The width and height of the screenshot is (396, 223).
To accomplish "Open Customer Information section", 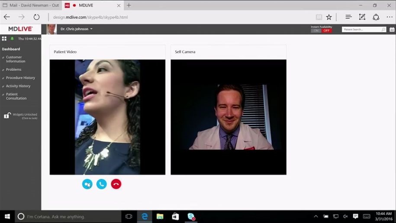I will click(x=16, y=59).
